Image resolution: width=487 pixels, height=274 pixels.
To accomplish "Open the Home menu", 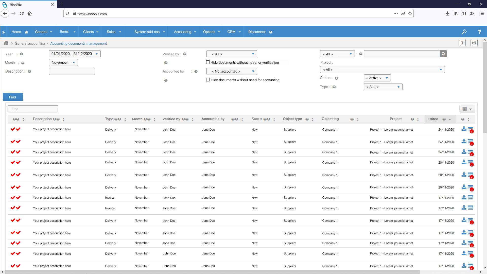I will tap(20, 32).
